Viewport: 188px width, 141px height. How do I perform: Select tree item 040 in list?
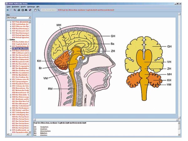(20, 53)
